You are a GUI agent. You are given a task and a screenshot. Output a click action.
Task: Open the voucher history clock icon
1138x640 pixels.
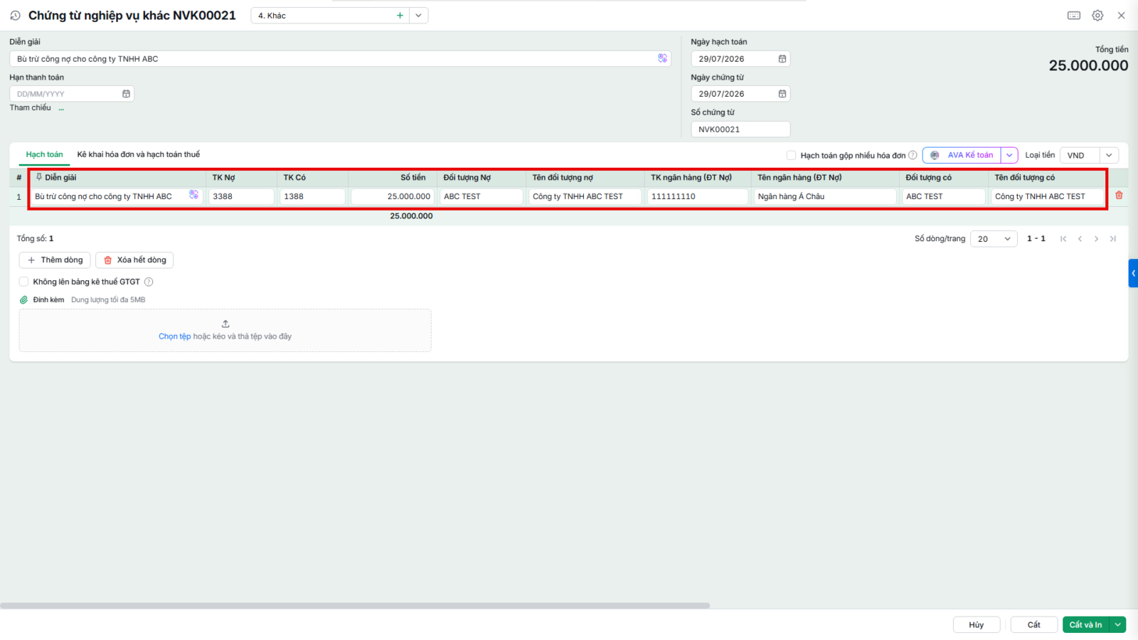pyautogui.click(x=15, y=15)
